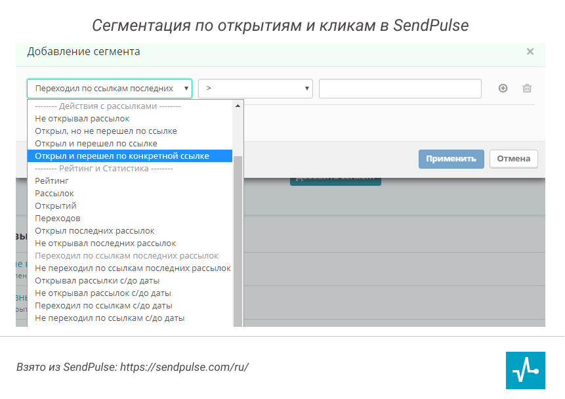Image resolution: width=565 pixels, height=399 pixels.
Task: Select the Рейтинг option
Action: [x=130, y=181]
